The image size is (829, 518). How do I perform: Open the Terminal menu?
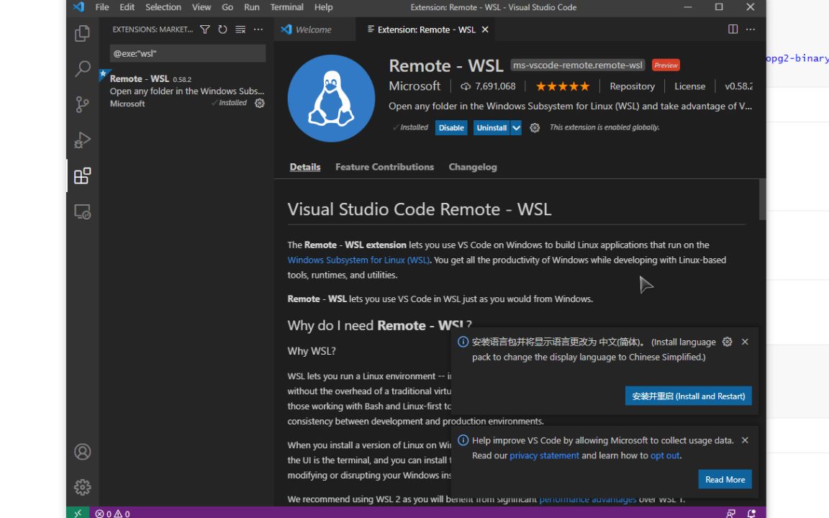pyautogui.click(x=286, y=7)
